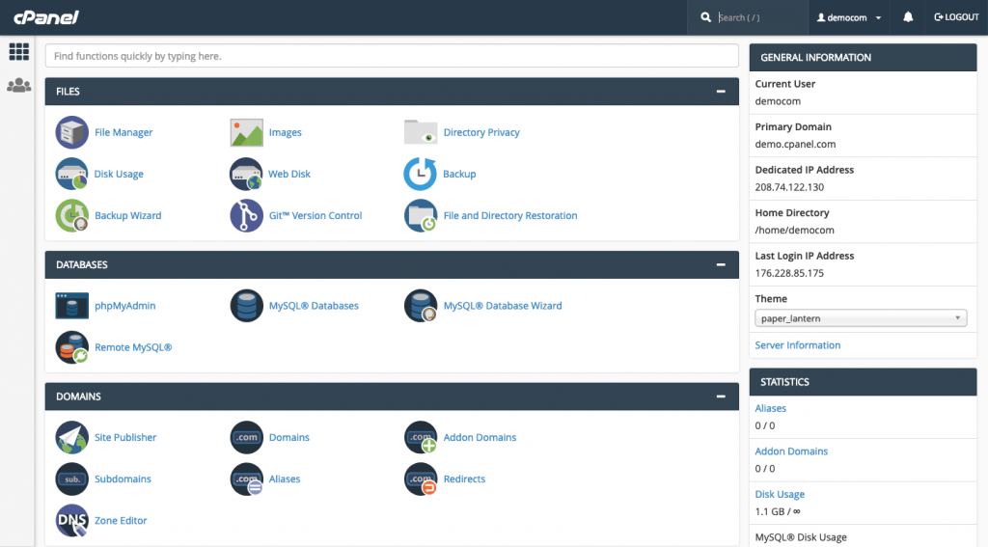Open the Web Disk icon

tap(246, 174)
